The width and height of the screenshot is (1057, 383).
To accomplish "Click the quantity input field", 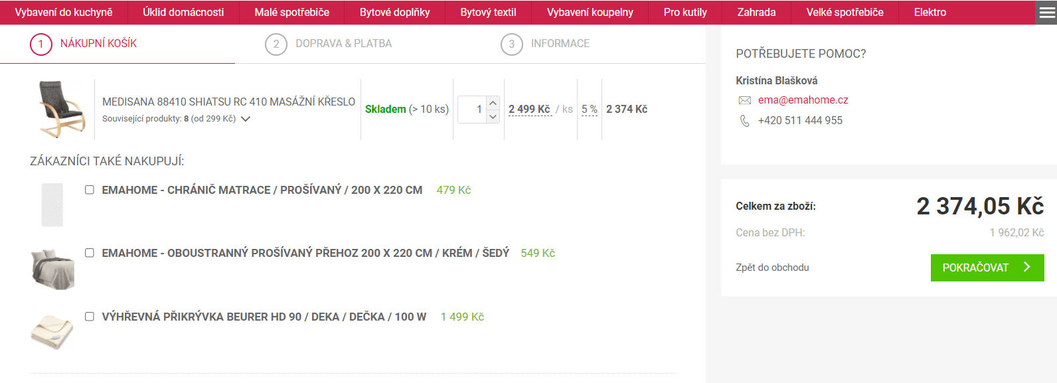I will 473,110.
